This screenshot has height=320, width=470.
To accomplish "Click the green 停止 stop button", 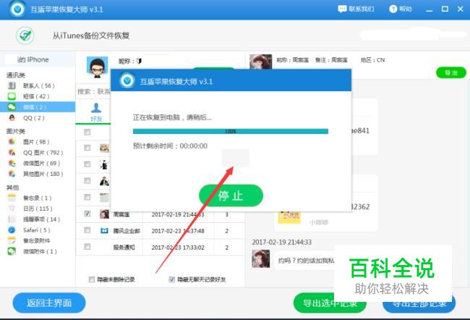I will pos(231,195).
